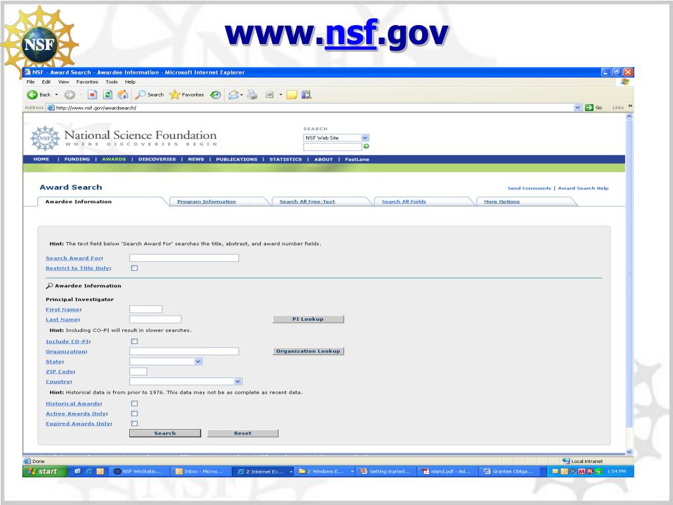
Task: Print the page with the printer icon
Action: (x=252, y=95)
